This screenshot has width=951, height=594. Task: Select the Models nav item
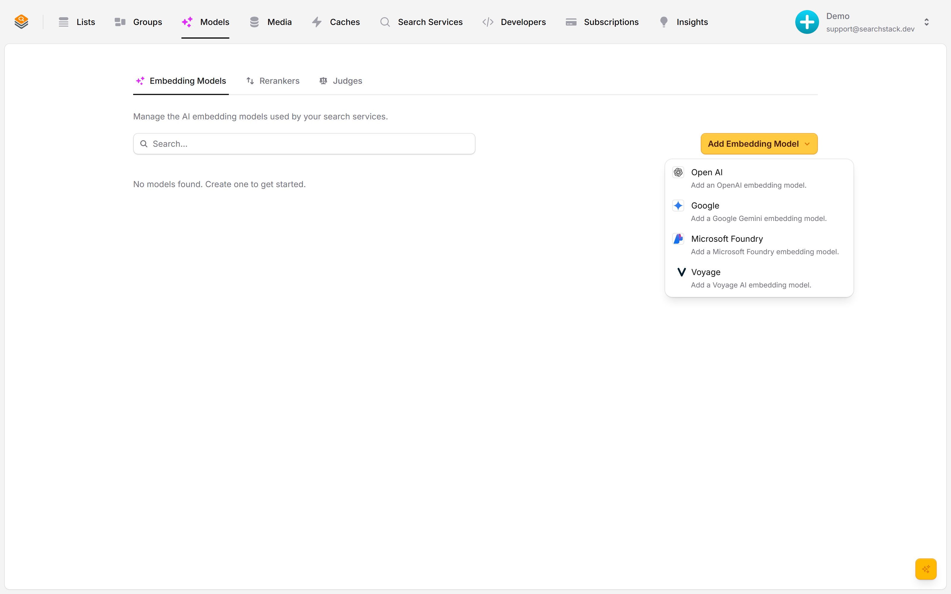click(x=205, y=22)
